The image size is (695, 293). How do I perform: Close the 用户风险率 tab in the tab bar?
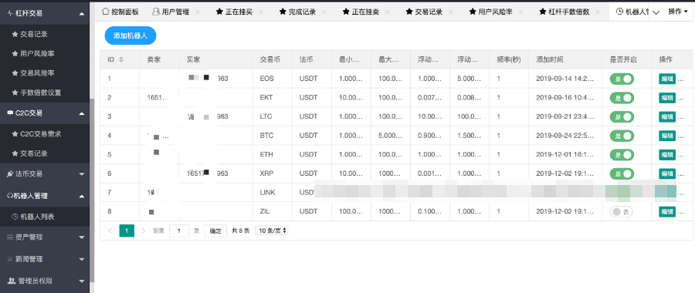(520, 12)
